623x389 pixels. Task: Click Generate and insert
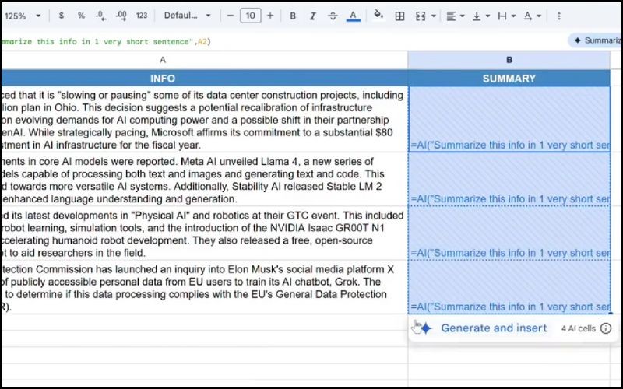[x=494, y=328]
